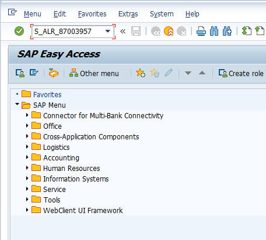The image size is (266, 240).
Task: Open the window control menu icon at top left
Action: (x=12, y=12)
